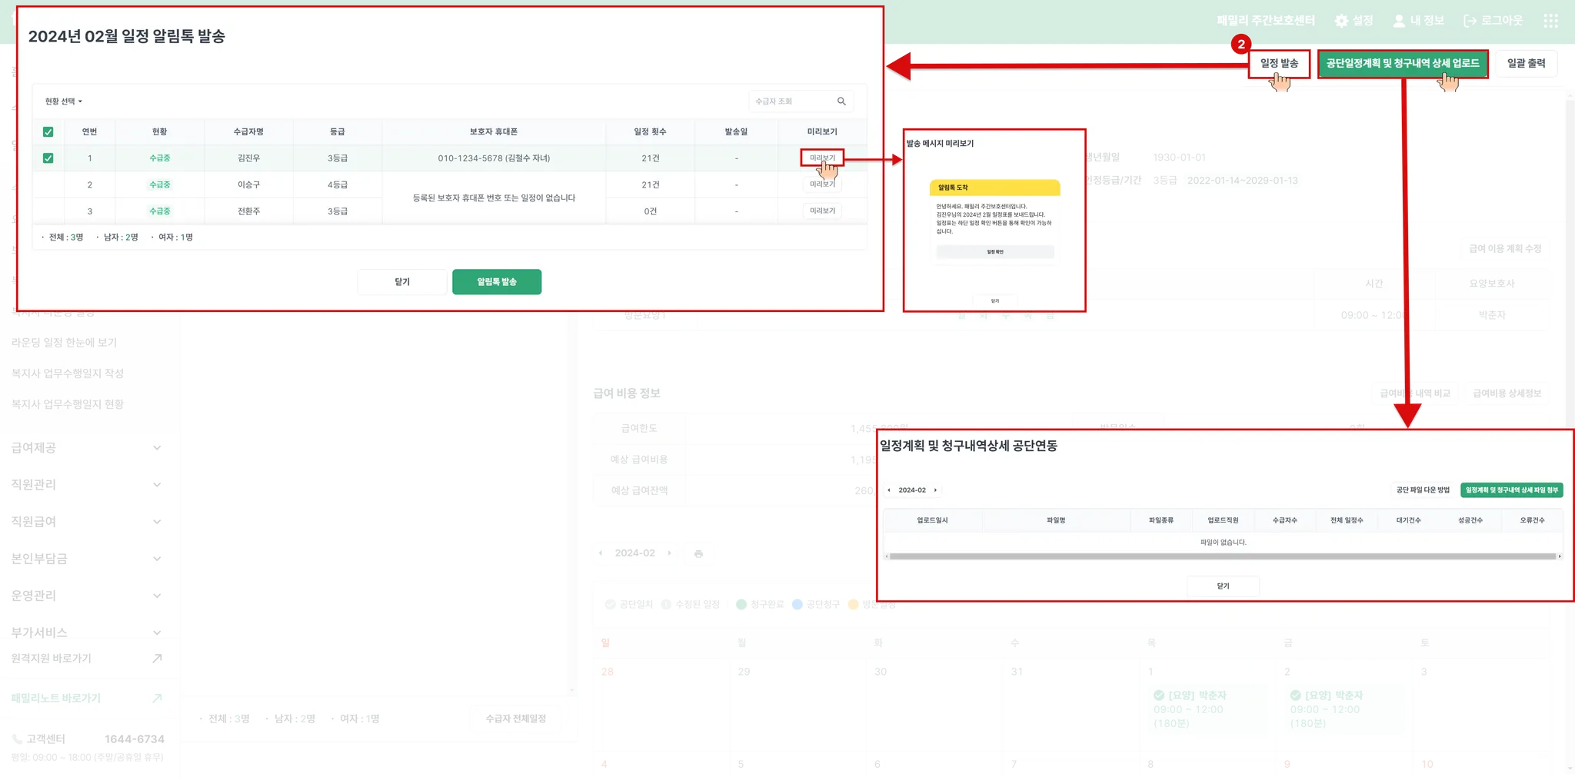Expand the 직원급여 sidebar menu
1575x780 pixels.
pos(87,522)
